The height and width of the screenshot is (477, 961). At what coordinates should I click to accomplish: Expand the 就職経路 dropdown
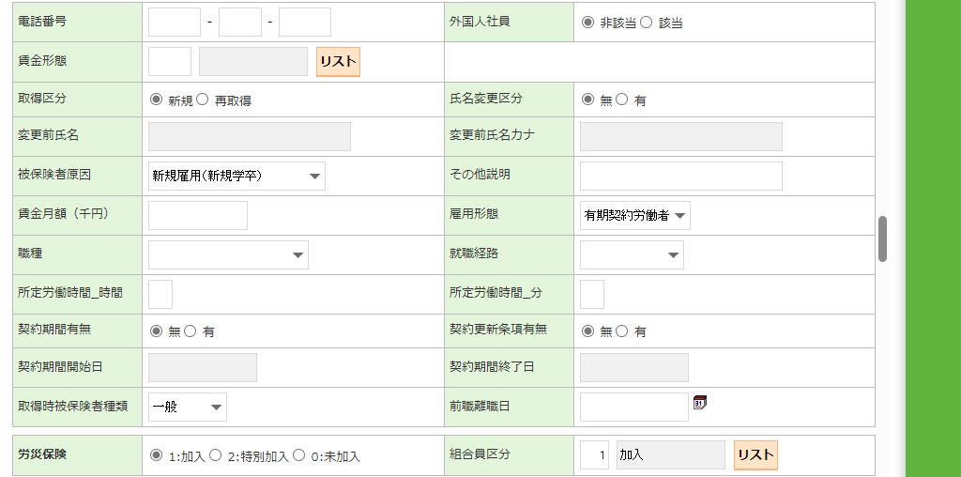pos(632,254)
